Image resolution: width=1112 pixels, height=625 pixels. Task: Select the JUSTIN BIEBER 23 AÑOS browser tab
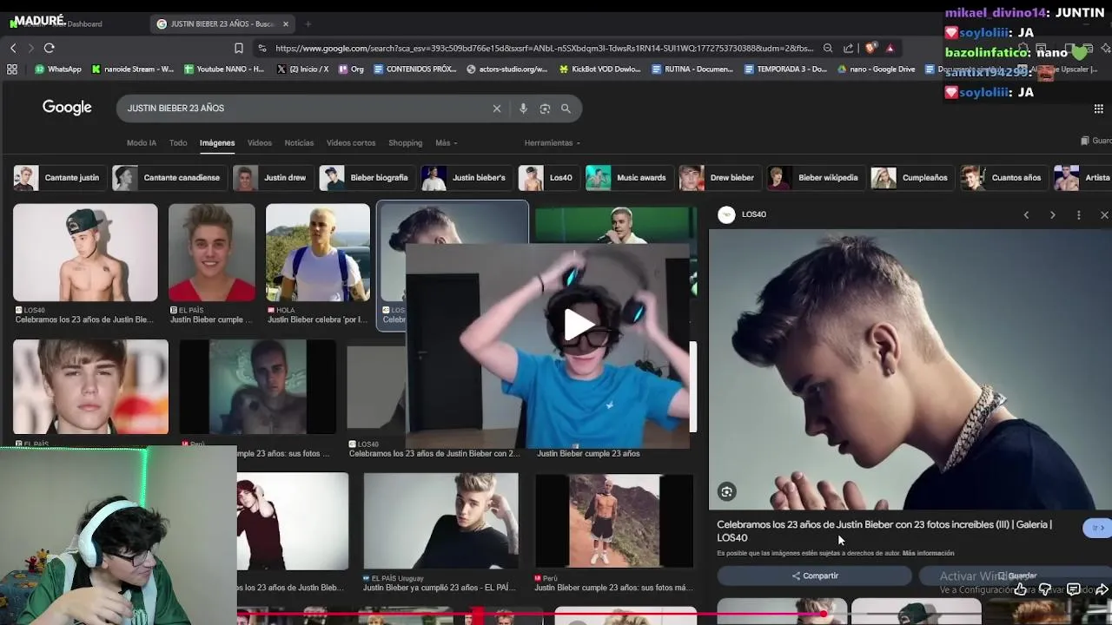coord(221,23)
